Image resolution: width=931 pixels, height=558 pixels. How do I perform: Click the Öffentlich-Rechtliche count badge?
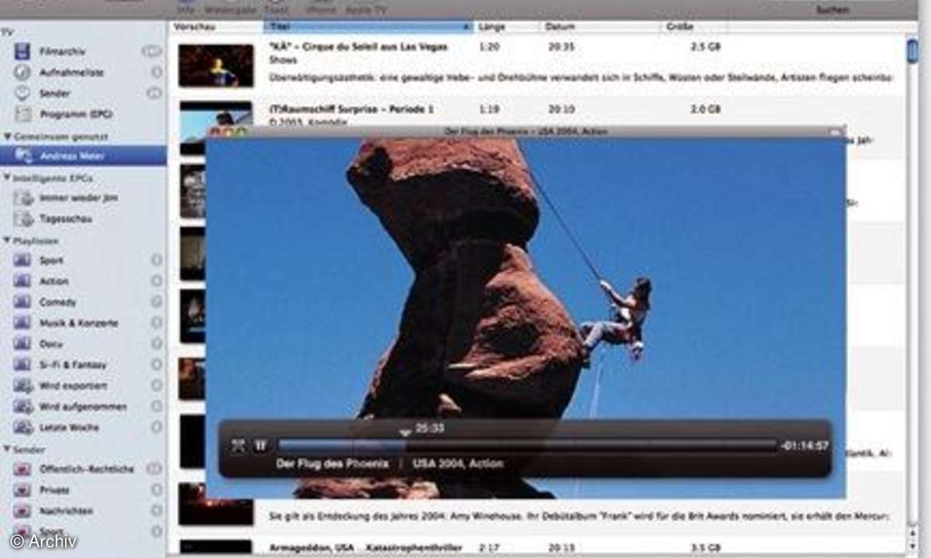tap(154, 468)
